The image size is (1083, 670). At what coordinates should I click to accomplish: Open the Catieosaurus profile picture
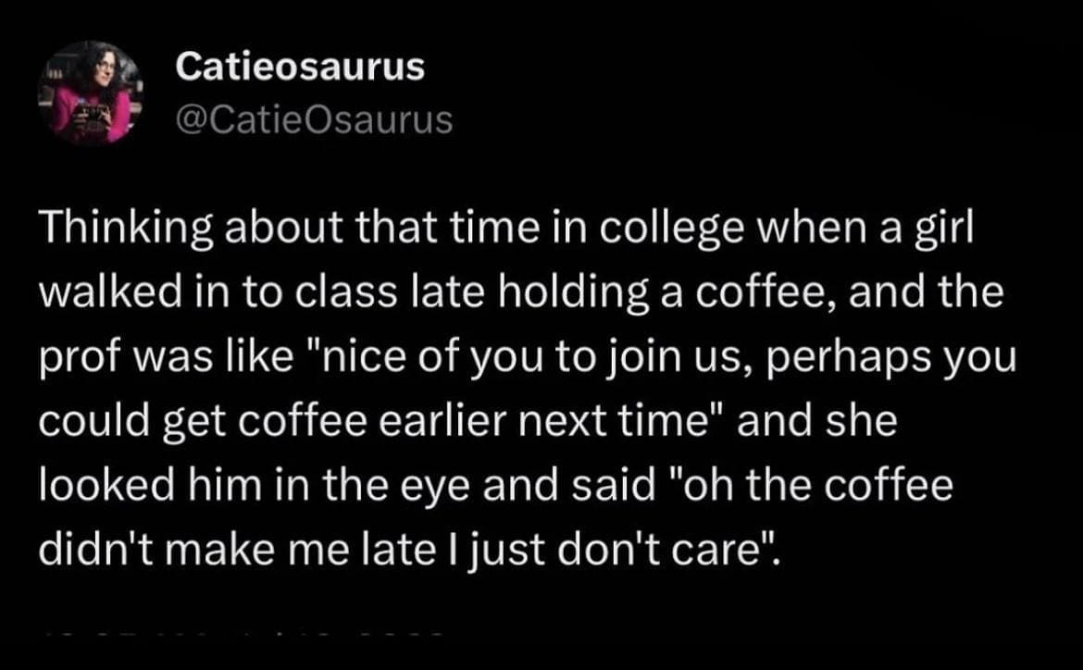90,93
